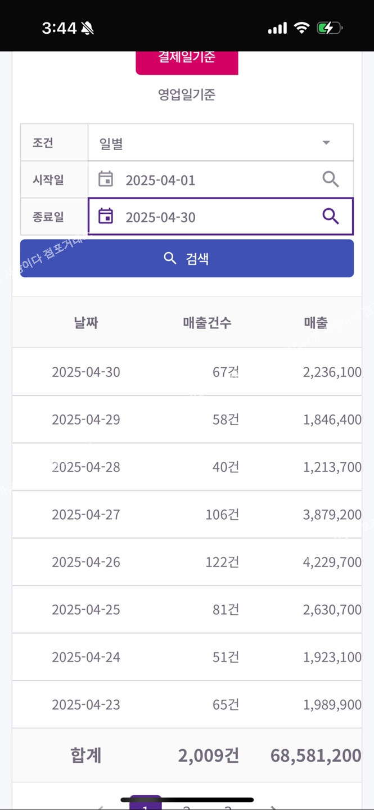
Task: Sort by the 날짜 column header
Action: point(86,323)
